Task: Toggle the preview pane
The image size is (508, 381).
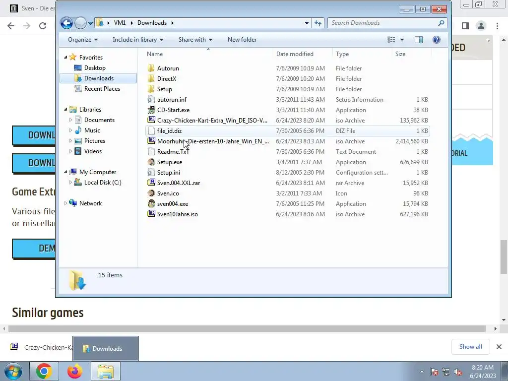Action: pyautogui.click(x=419, y=40)
